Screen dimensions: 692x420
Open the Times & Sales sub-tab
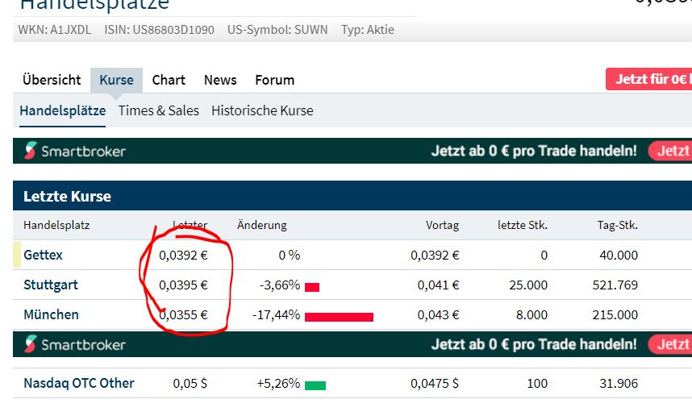(158, 110)
